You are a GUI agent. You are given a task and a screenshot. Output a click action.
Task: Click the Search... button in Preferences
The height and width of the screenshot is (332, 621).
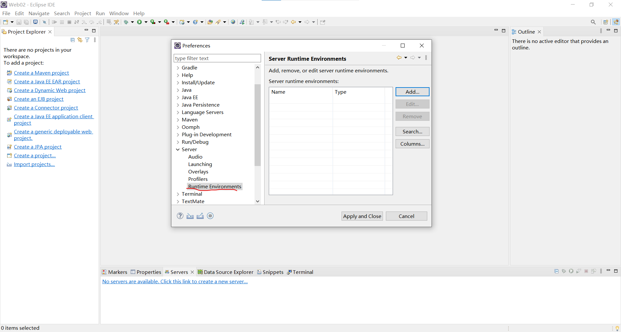tap(412, 131)
